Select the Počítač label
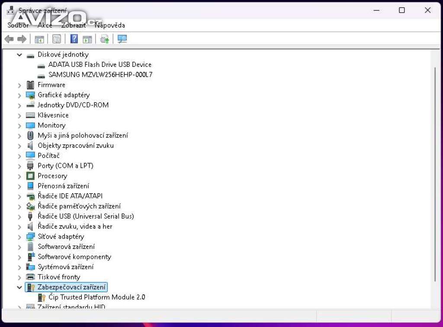The height and width of the screenshot is (327, 443). pyautogui.click(x=48, y=156)
